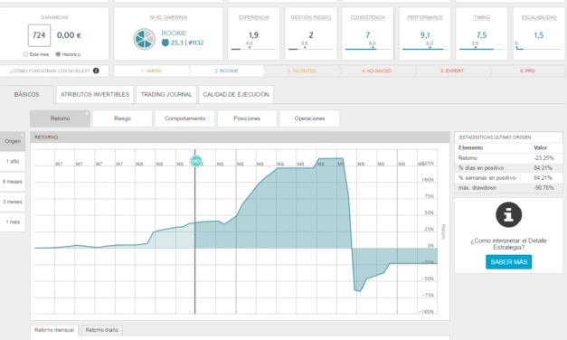The width and height of the screenshot is (567, 340).
Task: Click the Valor column header
Action: click(540, 148)
